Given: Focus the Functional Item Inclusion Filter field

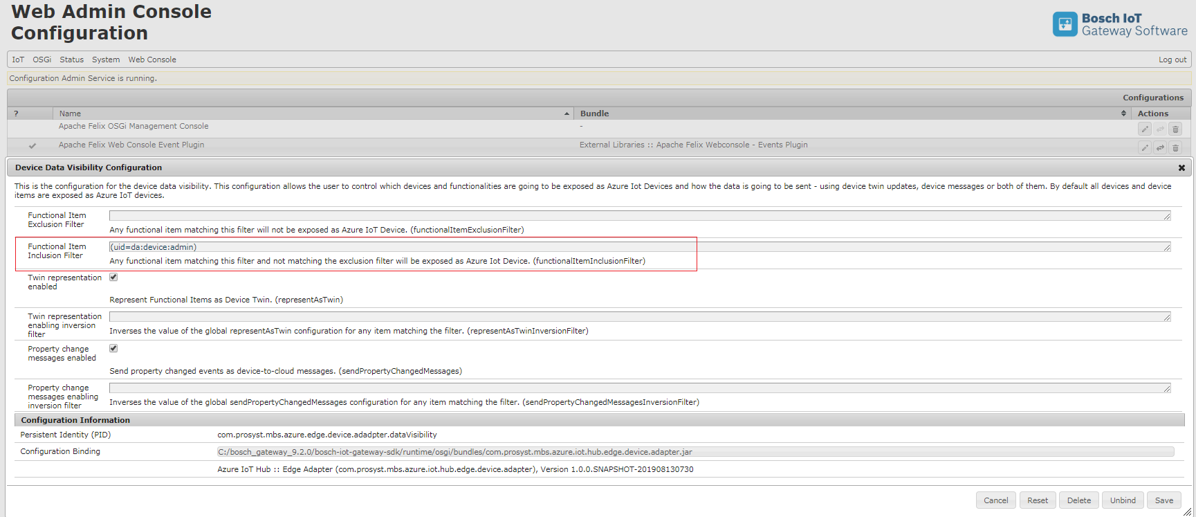Looking at the screenshot, I should tap(640, 247).
